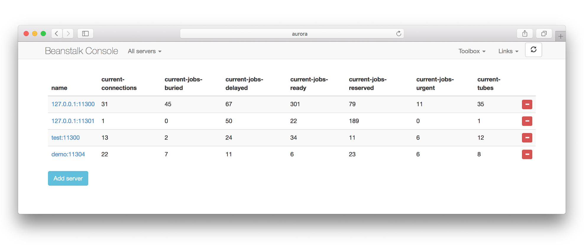This screenshot has height=245, width=584.
Task: Click the current-jobs-reserved column header
Action: (368, 84)
